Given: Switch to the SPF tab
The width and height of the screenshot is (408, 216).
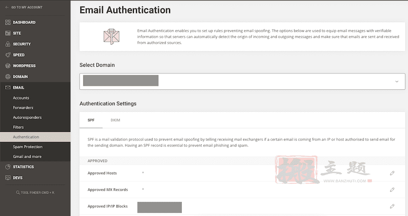Looking at the screenshot, I should click(91, 120).
